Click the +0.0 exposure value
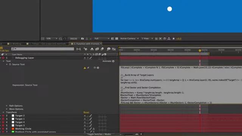This screenshot has width=242, height=136. click(x=179, y=39)
